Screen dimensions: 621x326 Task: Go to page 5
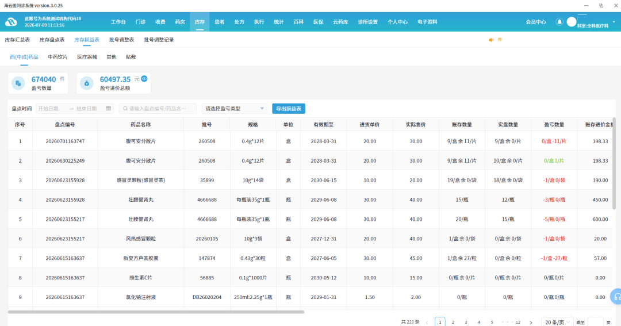coord(492,323)
